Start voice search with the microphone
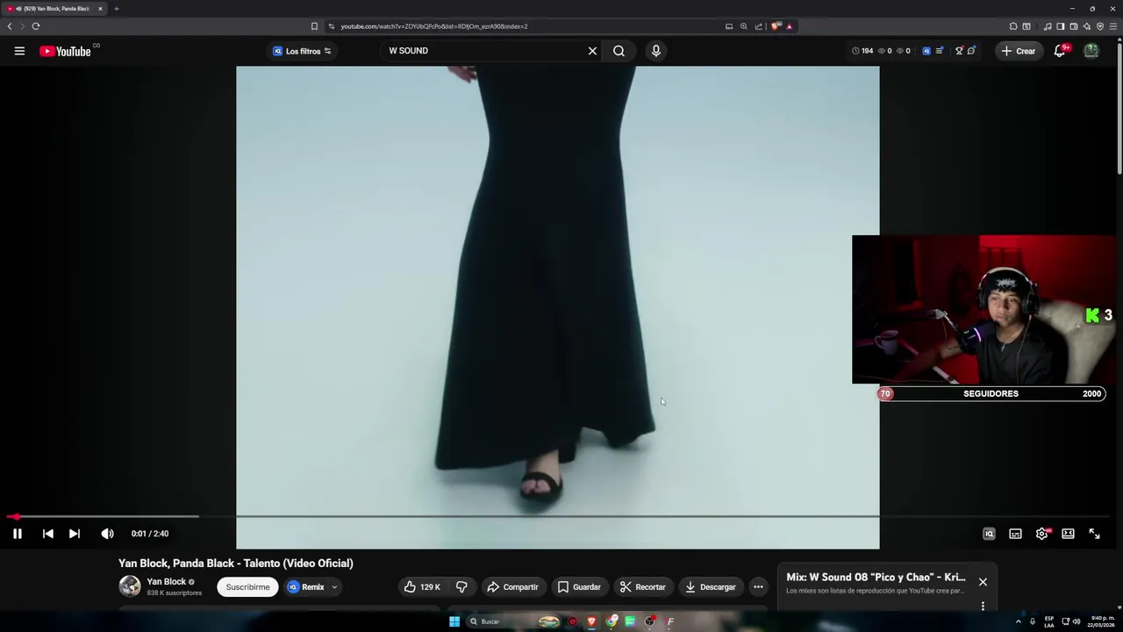The image size is (1123, 632). point(655,51)
